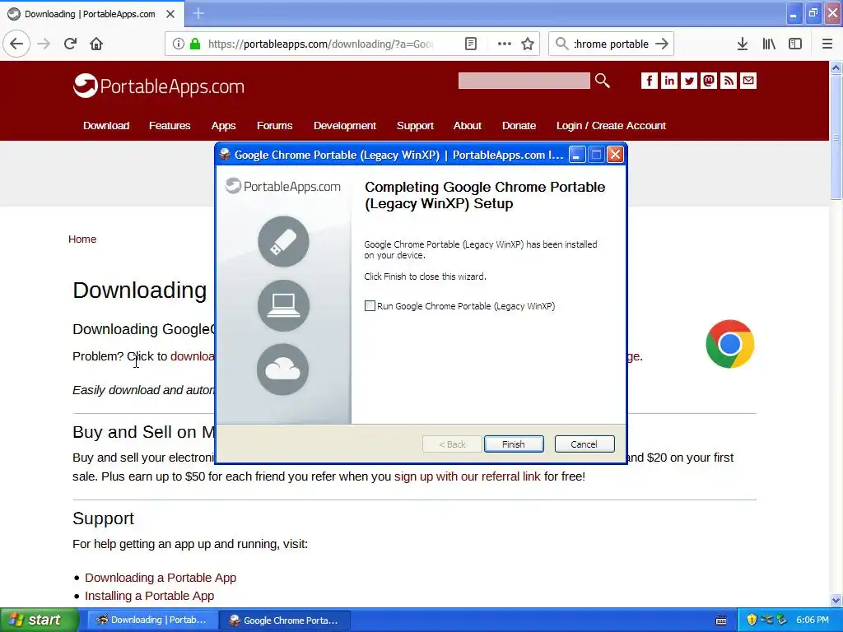Reload the page with the refresh icon
The height and width of the screenshot is (632, 843).
(71, 44)
